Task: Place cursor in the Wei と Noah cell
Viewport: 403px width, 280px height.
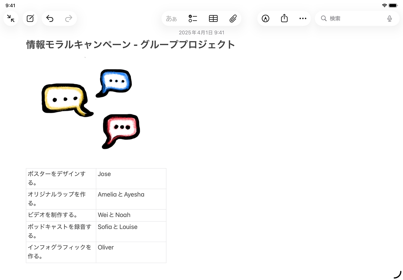Action: [x=131, y=215]
